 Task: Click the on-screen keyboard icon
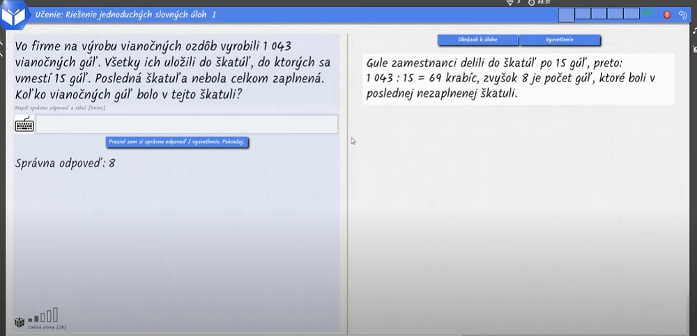[x=24, y=125]
